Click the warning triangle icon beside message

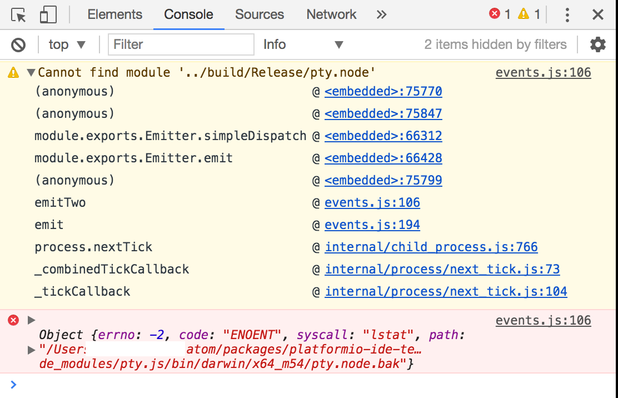(13, 72)
